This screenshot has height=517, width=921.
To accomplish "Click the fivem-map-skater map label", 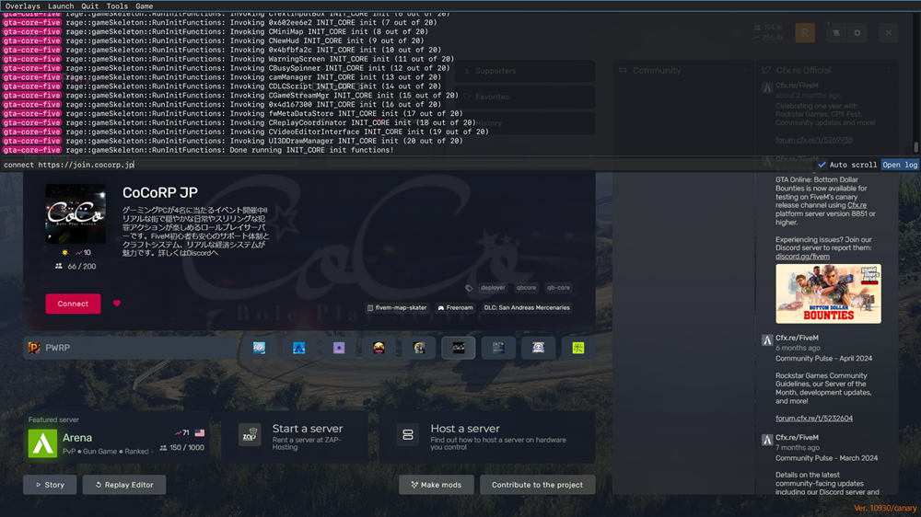I will [x=397, y=307].
